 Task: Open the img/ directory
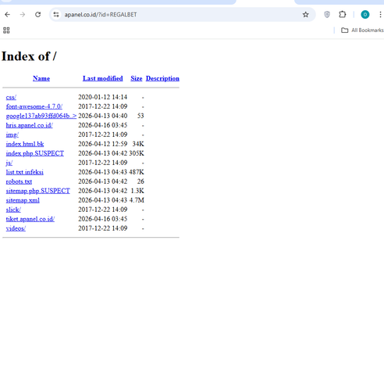[12, 135]
